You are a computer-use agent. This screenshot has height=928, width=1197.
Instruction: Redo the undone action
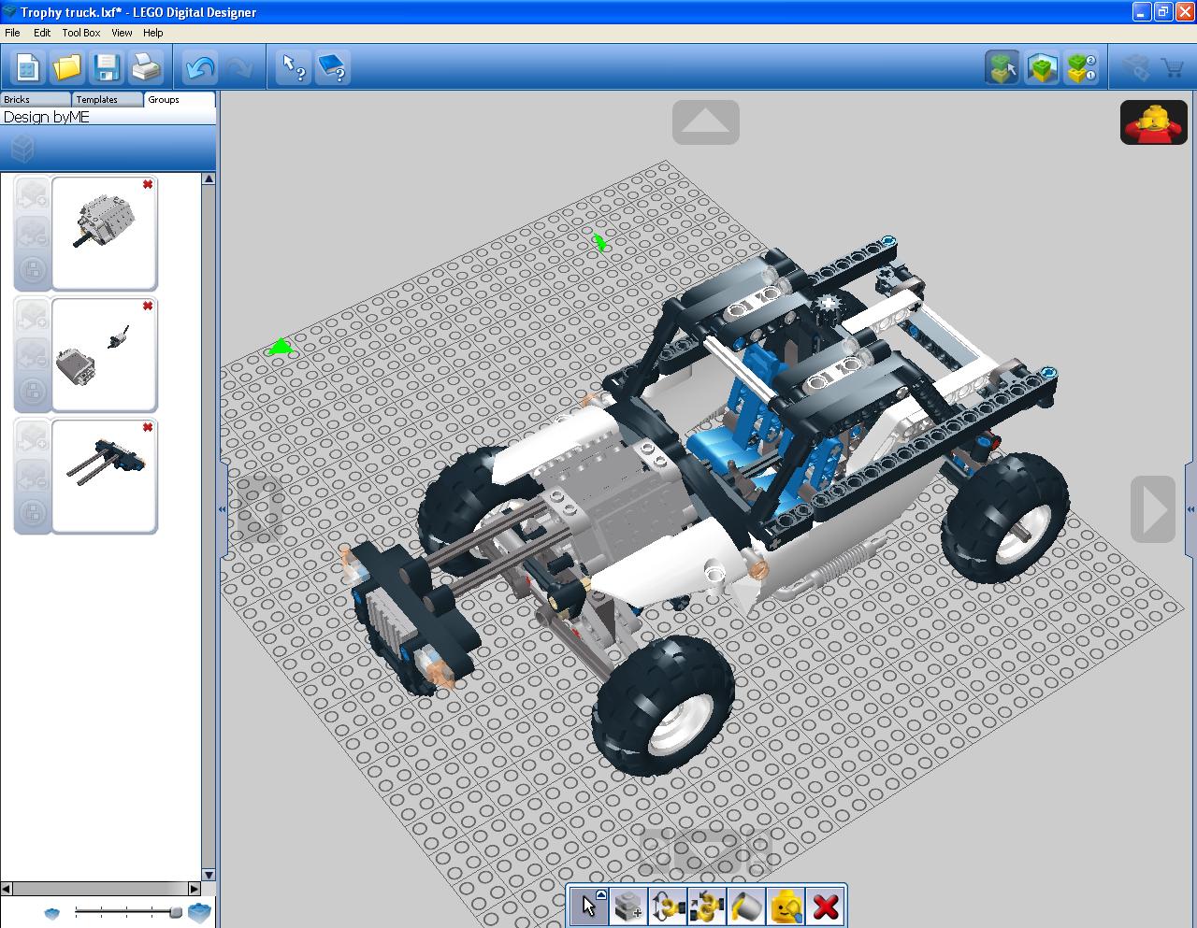(239, 67)
